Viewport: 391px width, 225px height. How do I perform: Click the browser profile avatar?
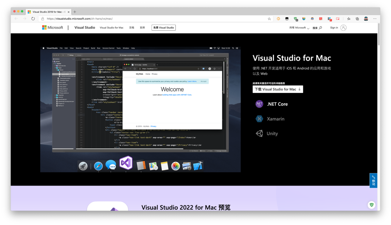pos(366,19)
